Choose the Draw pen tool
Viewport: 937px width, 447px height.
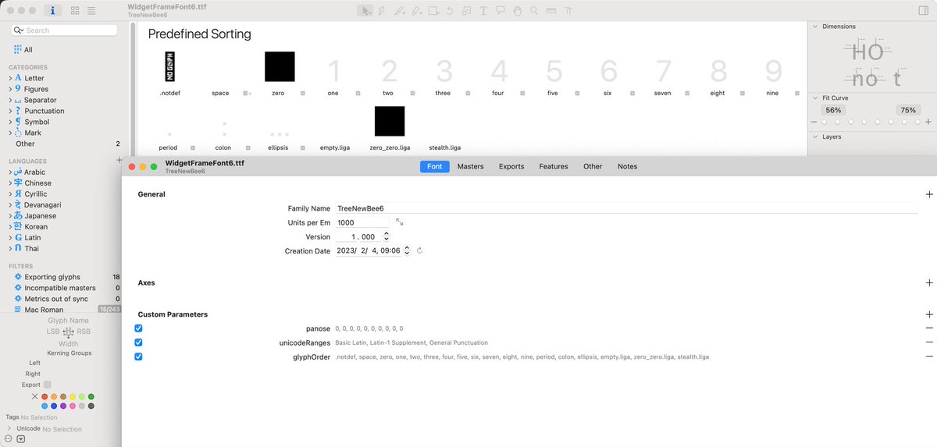[382, 11]
